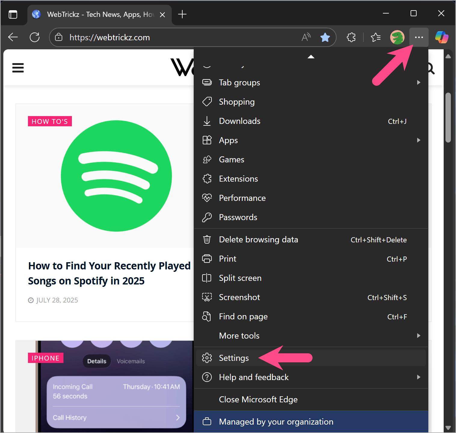
Task: Collapse the menu with the up arrow
Action: 311,57
